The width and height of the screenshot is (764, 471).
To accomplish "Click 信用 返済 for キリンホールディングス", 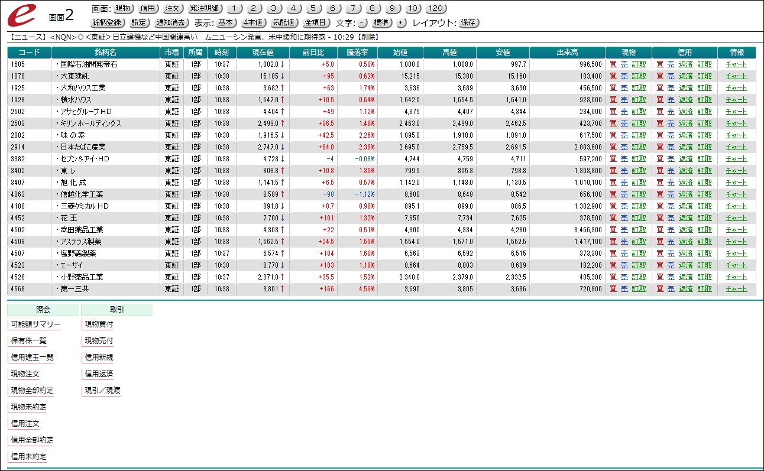I will (685, 124).
